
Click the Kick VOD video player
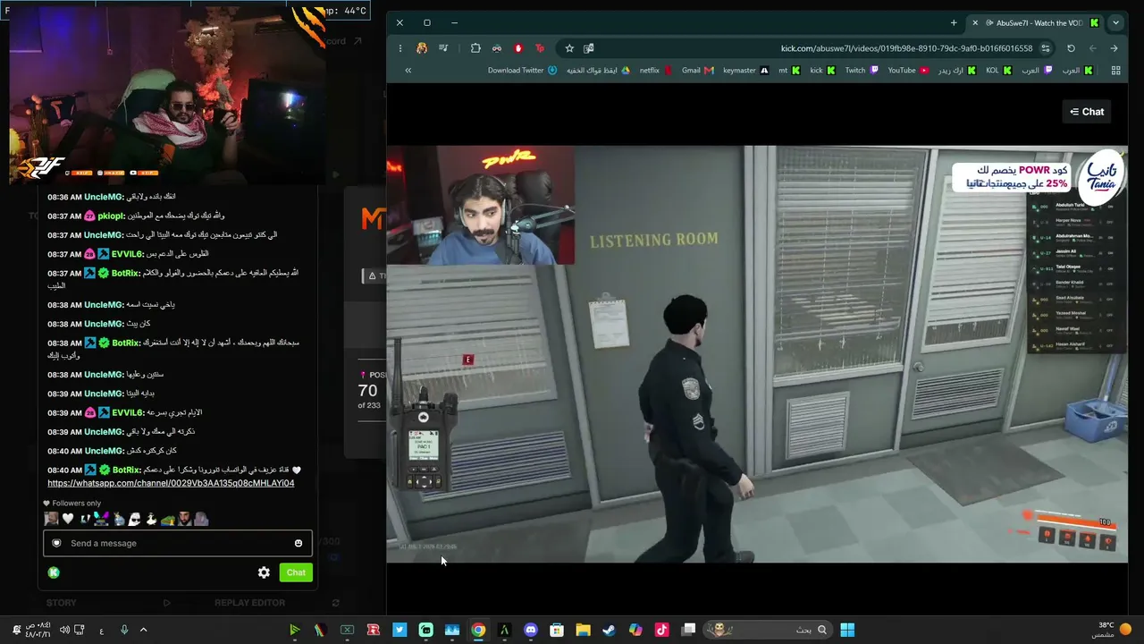[x=757, y=354]
